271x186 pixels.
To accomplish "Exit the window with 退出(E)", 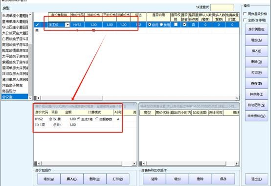I will 256,179.
